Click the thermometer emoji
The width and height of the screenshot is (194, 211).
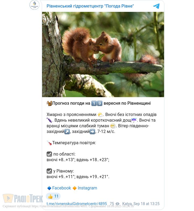[x=49, y=143]
